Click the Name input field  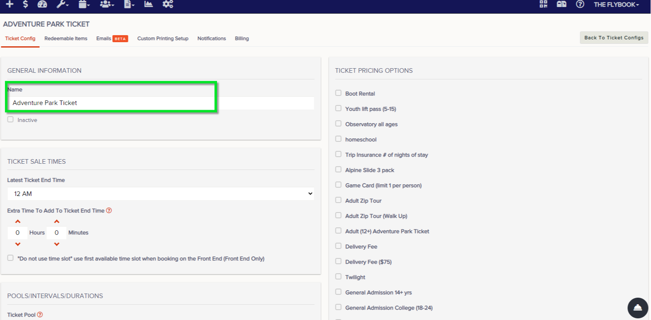(161, 103)
